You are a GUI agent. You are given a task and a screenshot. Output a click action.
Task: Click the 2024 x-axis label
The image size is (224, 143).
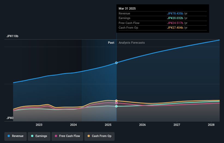click(73, 125)
